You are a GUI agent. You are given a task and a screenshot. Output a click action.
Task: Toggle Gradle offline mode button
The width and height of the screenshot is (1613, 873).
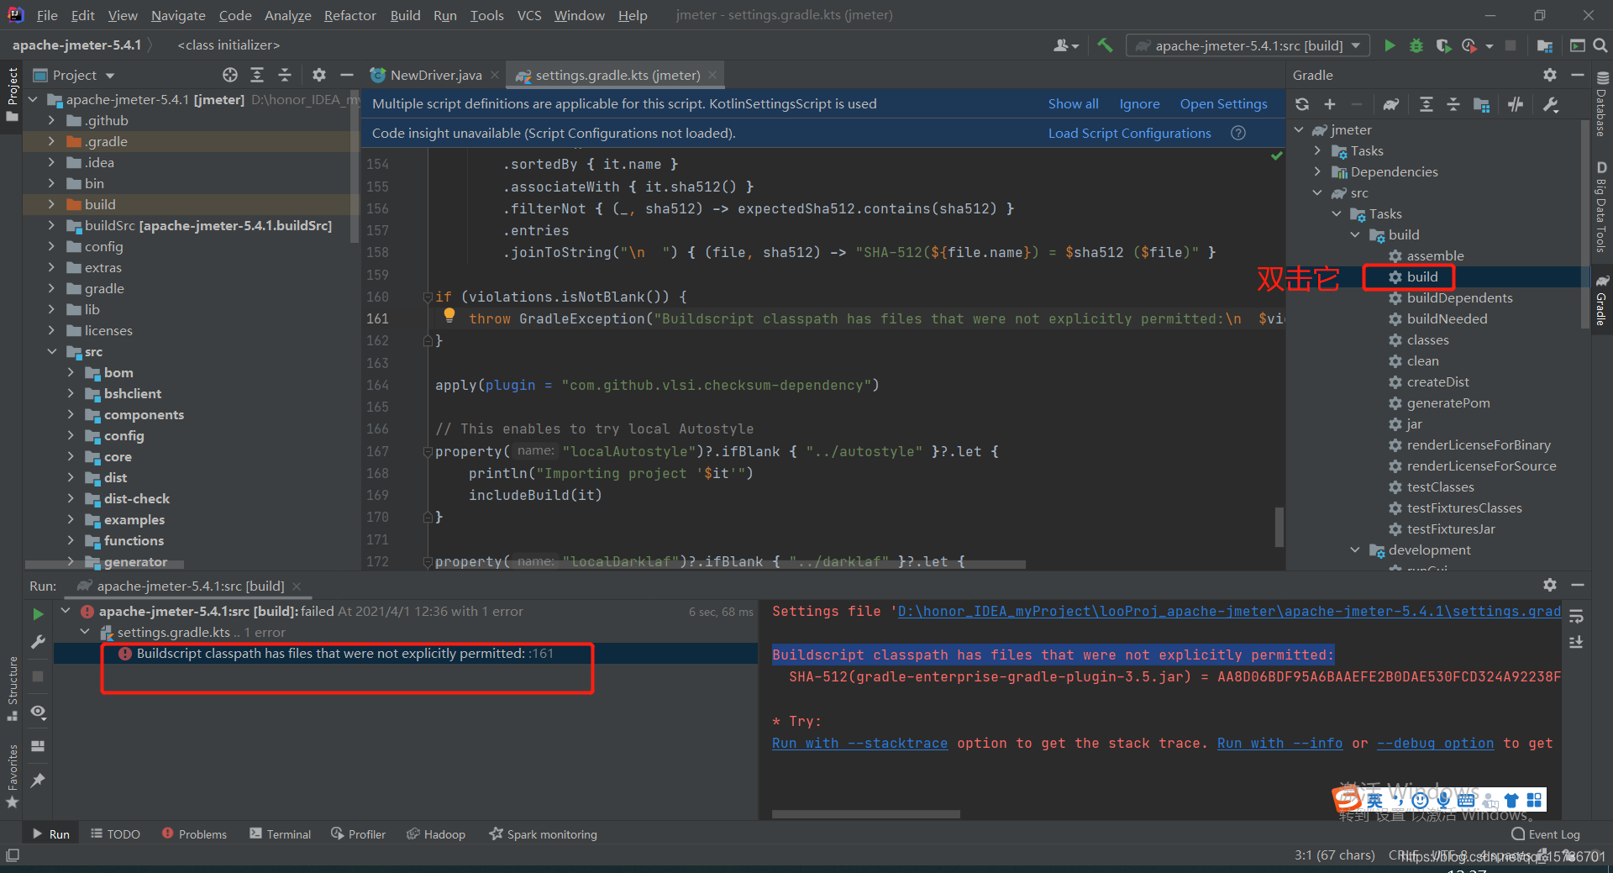tap(1516, 104)
